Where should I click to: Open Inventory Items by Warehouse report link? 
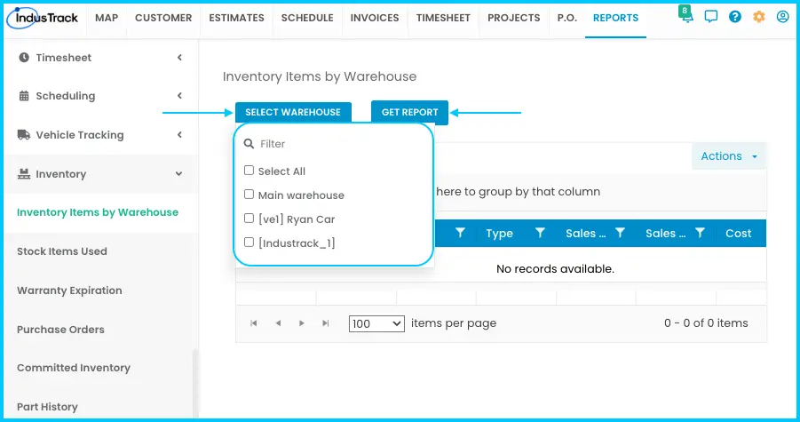[x=98, y=212]
